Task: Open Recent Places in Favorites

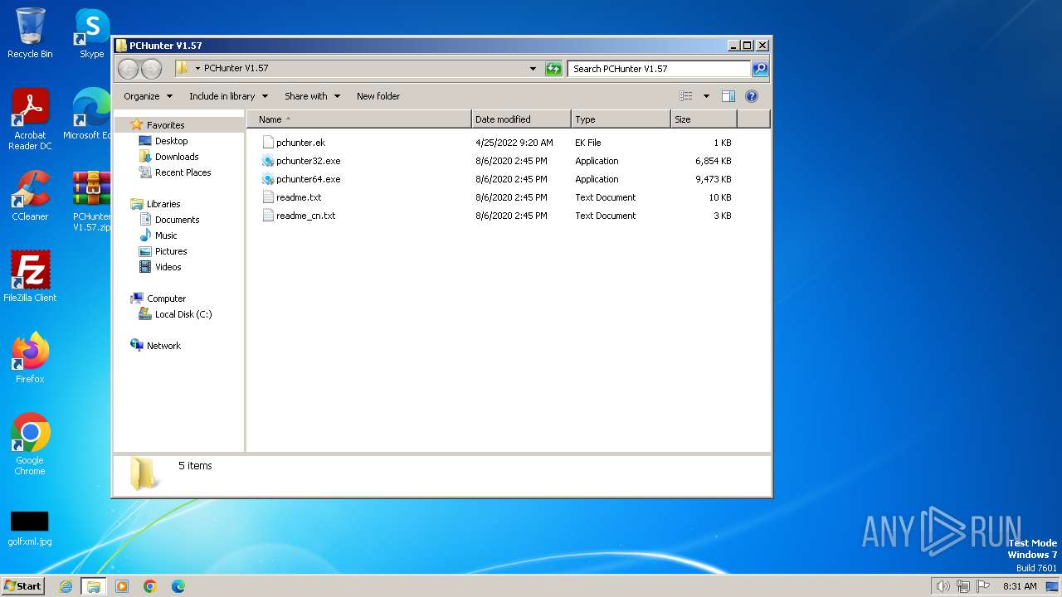Action: tap(183, 172)
